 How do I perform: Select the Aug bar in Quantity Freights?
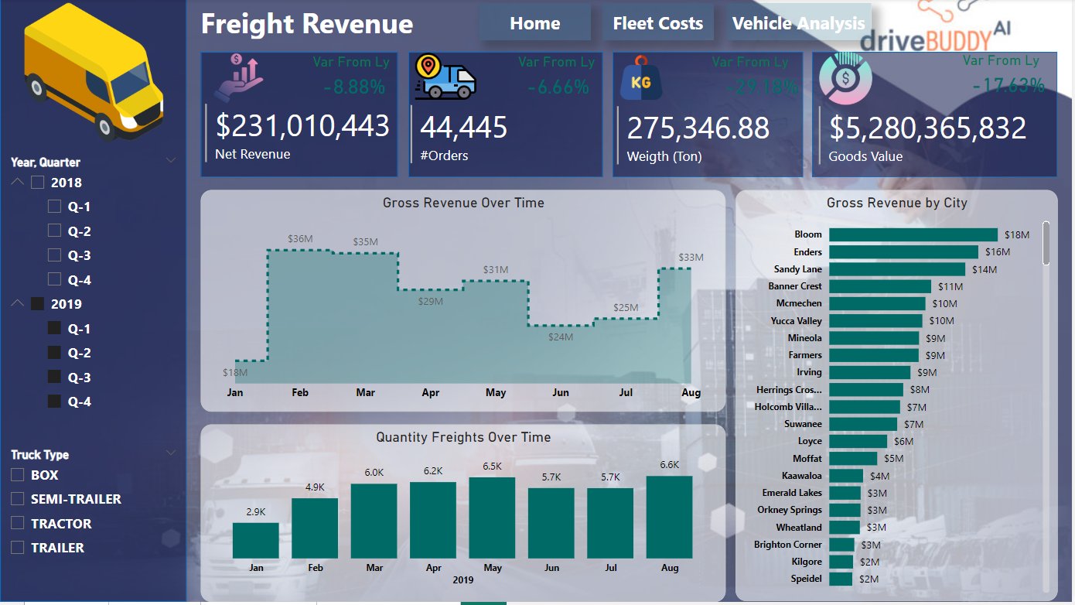669,517
